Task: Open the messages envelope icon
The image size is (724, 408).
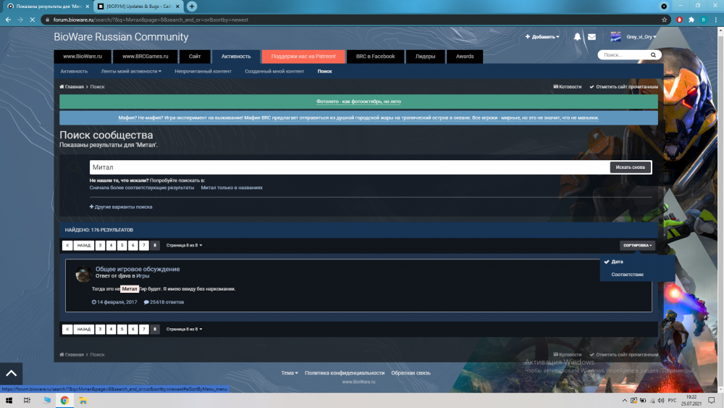Action: (x=592, y=37)
